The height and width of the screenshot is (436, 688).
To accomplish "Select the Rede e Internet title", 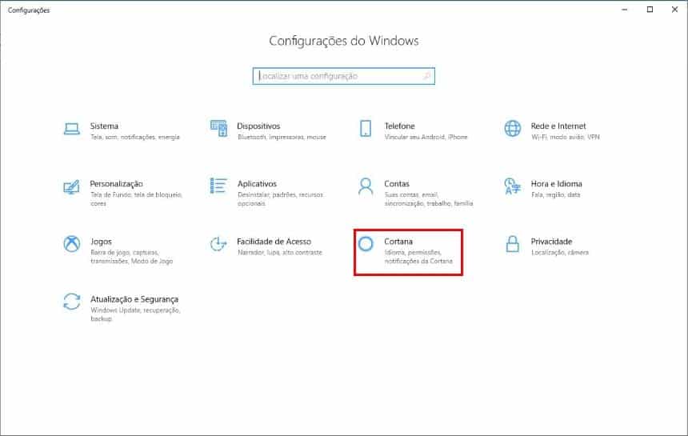I will tap(558, 126).
